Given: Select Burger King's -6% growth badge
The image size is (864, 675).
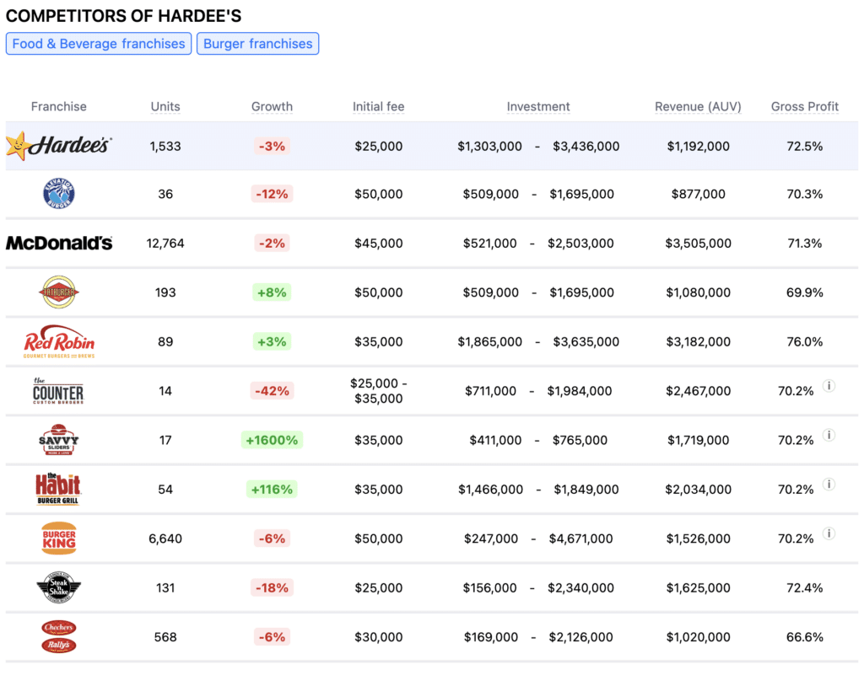Looking at the screenshot, I should click(x=273, y=538).
